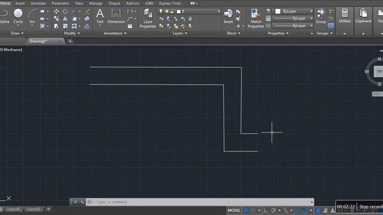Viewport: 383px width, 215px height.
Task: Switch to the Layout2 tab
Action: [x=34, y=209]
